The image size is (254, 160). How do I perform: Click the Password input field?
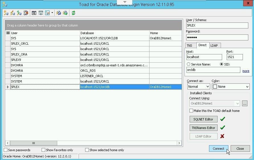click(217, 37)
